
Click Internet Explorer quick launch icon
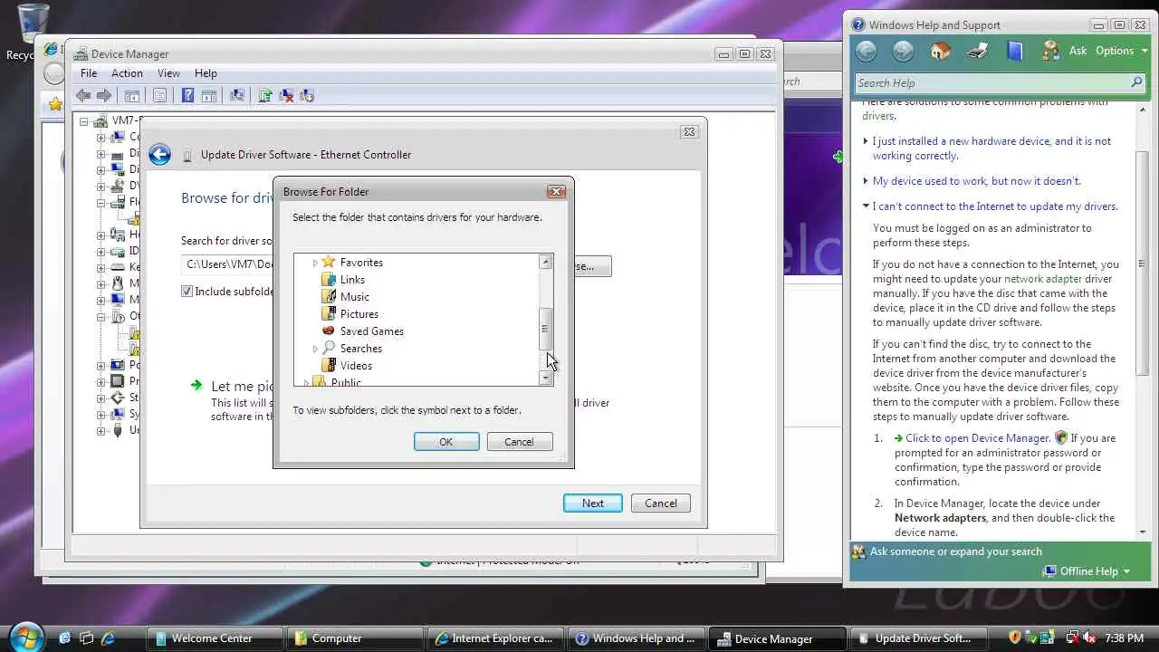click(108, 638)
